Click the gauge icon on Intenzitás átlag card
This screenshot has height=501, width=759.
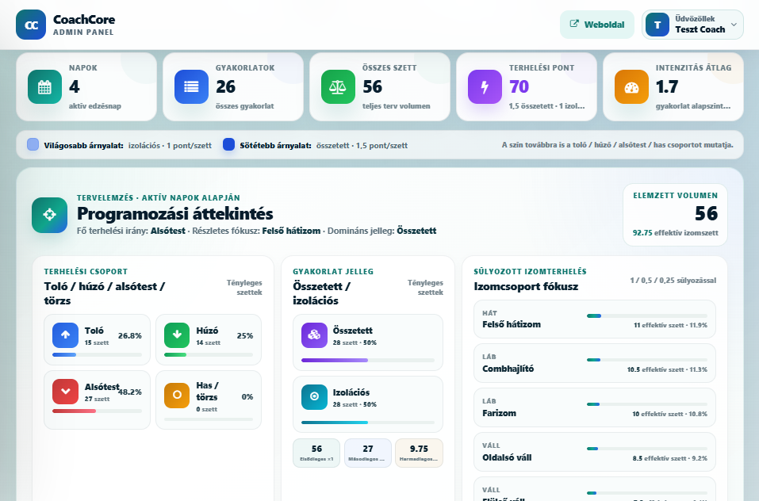click(631, 87)
